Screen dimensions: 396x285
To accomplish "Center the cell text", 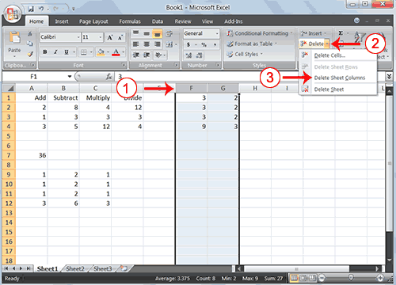I will coord(147,44).
